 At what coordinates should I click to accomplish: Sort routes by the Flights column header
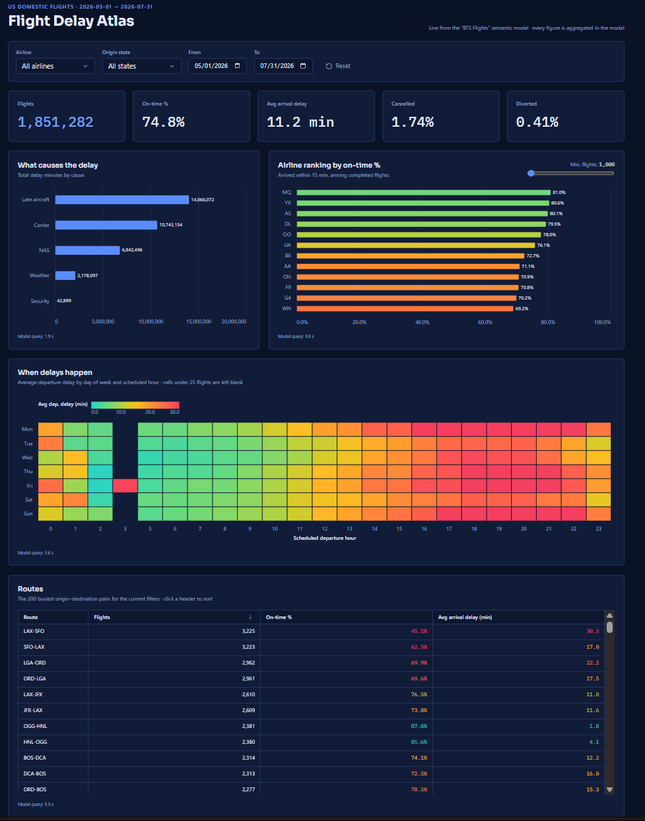[174, 617]
